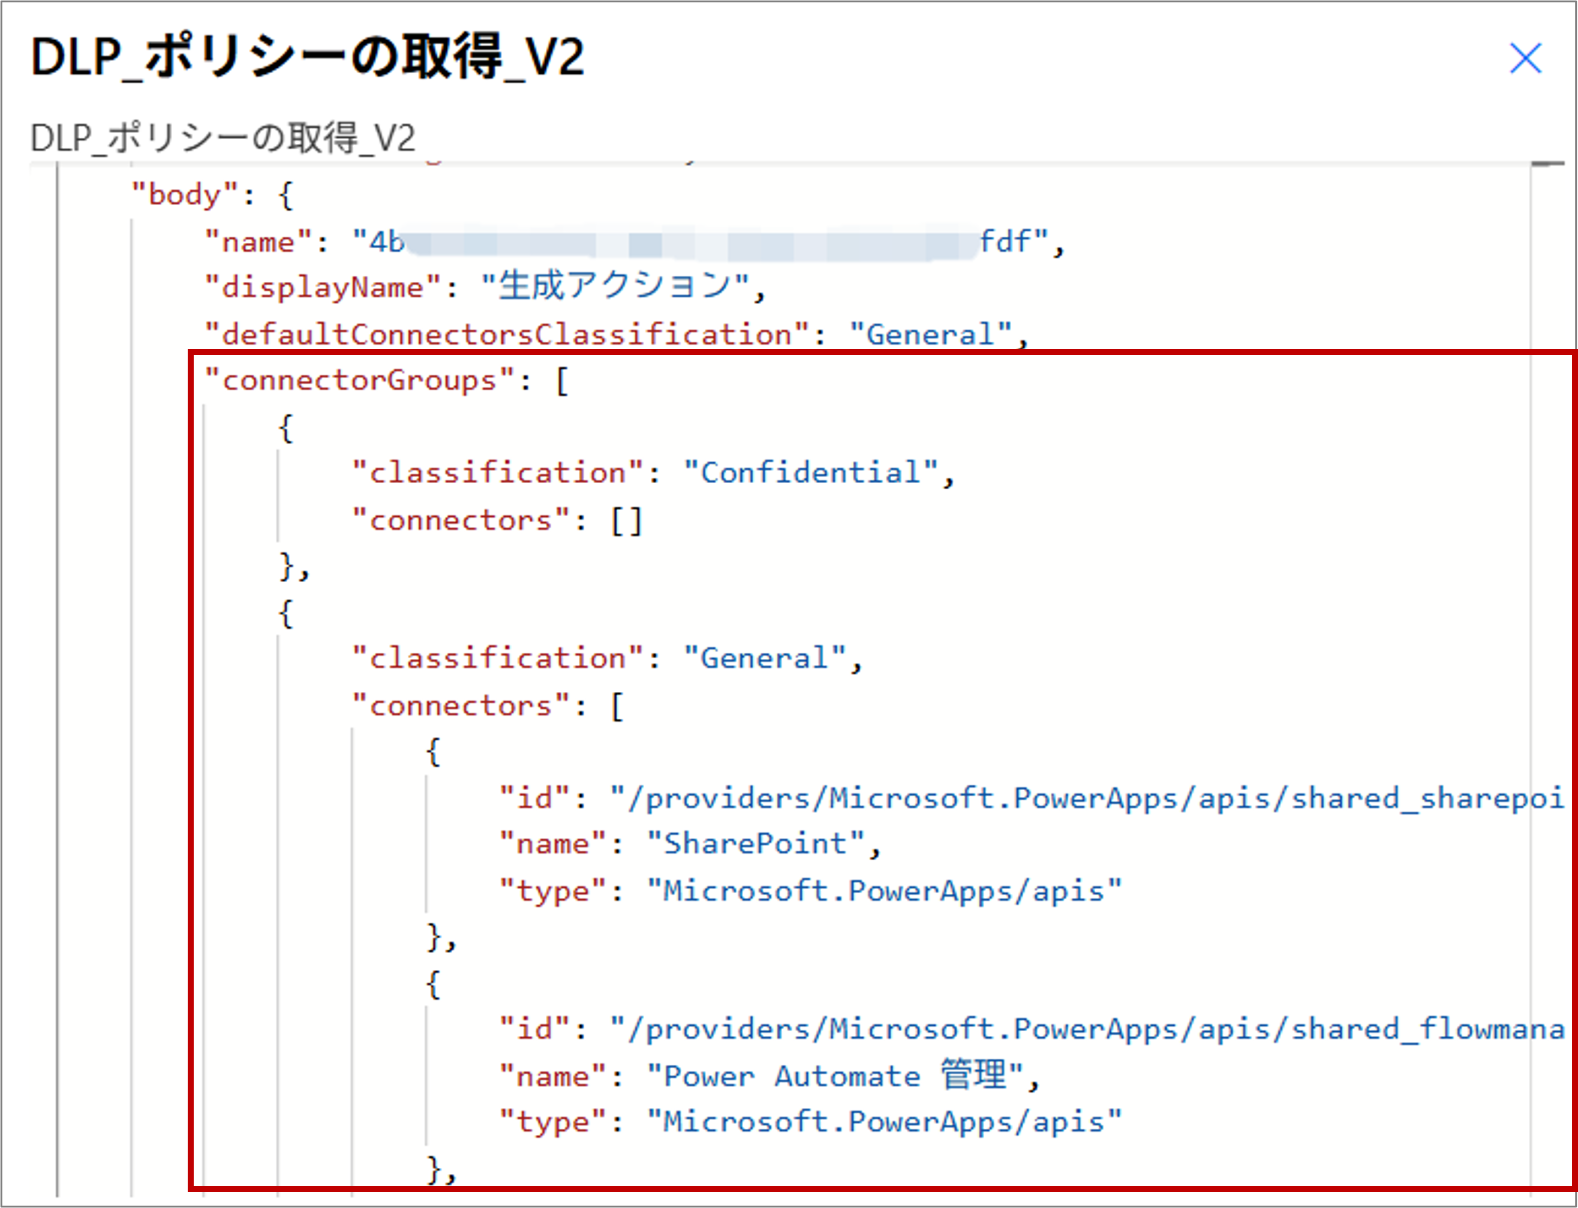This screenshot has width=1578, height=1208.
Task: Click the vertical scrollbar thumb at top right
Action: (x=1547, y=164)
